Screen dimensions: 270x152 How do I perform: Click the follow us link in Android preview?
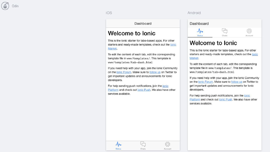pyautogui.click(x=237, y=82)
